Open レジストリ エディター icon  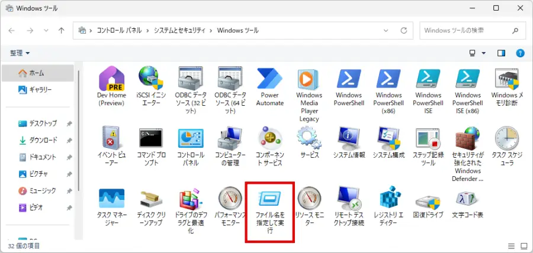point(390,197)
